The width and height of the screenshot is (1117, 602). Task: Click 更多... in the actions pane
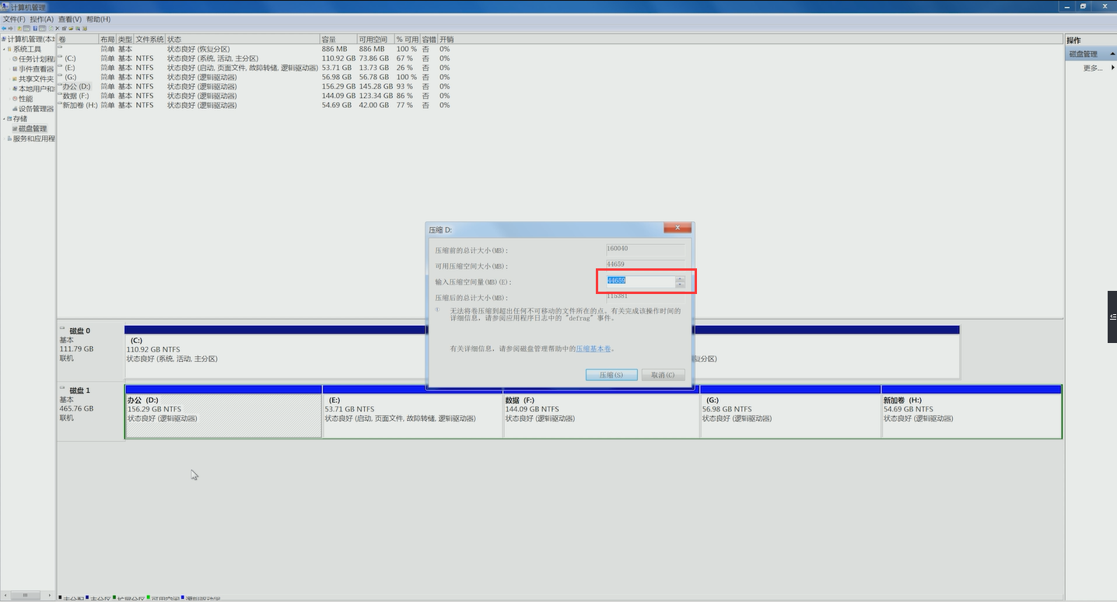(x=1093, y=68)
